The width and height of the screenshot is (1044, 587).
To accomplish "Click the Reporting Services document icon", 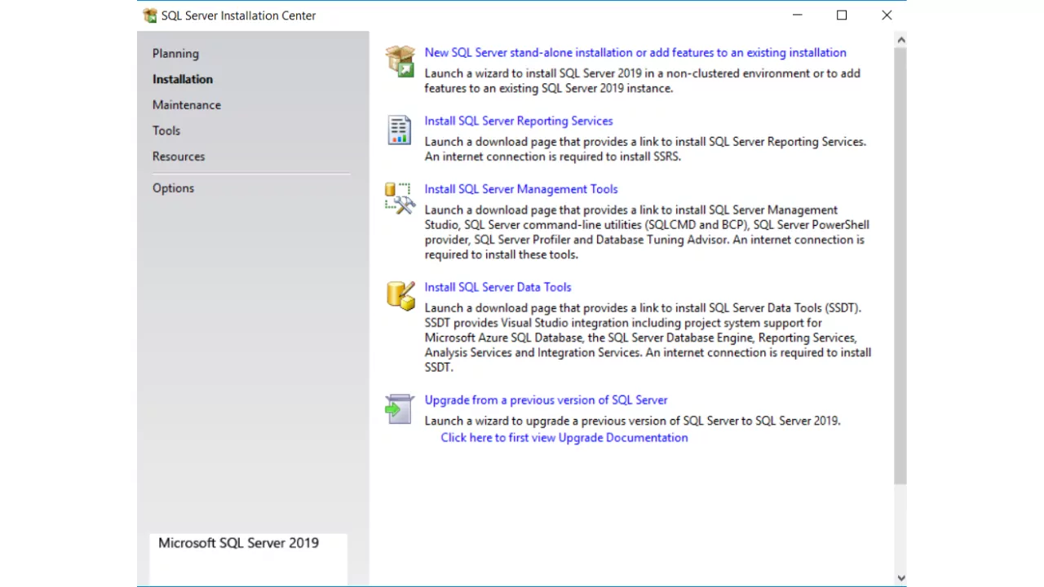I will (x=400, y=130).
